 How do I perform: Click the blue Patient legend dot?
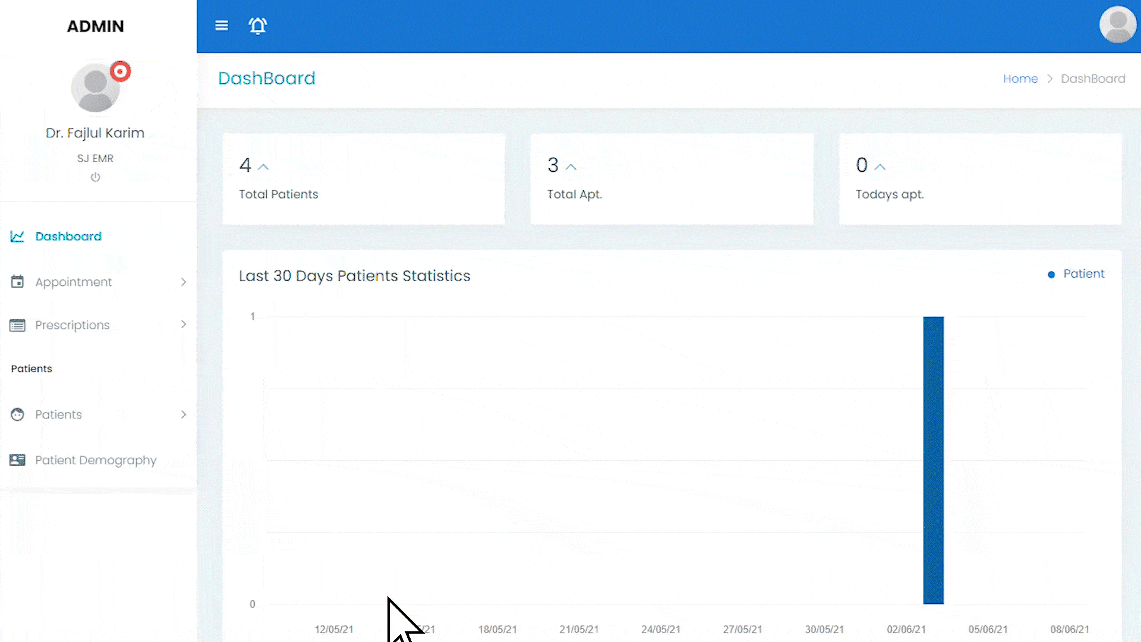pyautogui.click(x=1051, y=275)
